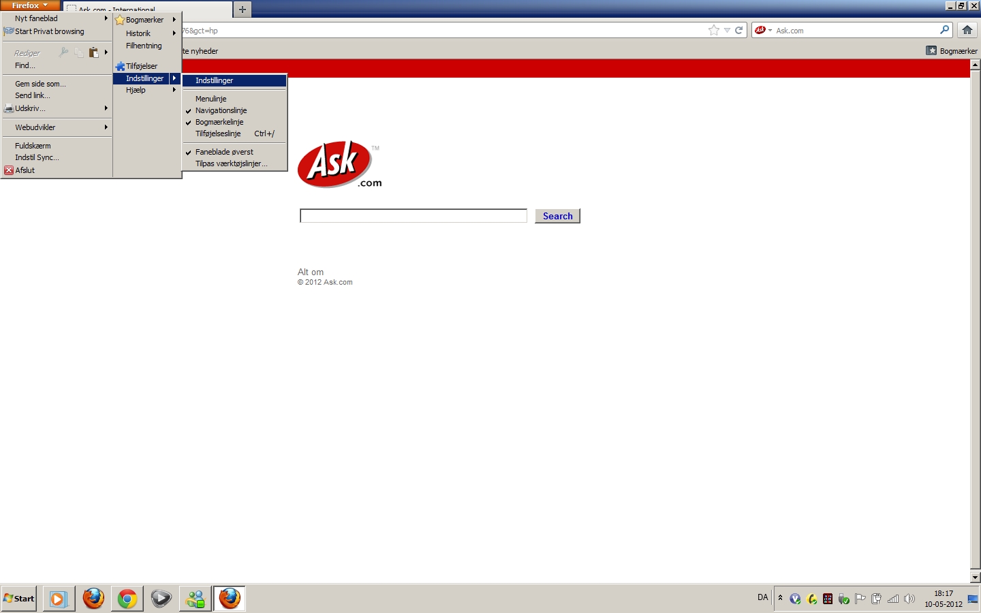The height and width of the screenshot is (613, 981).
Task: Click the Show desktop tray button
Action: pos(974,599)
